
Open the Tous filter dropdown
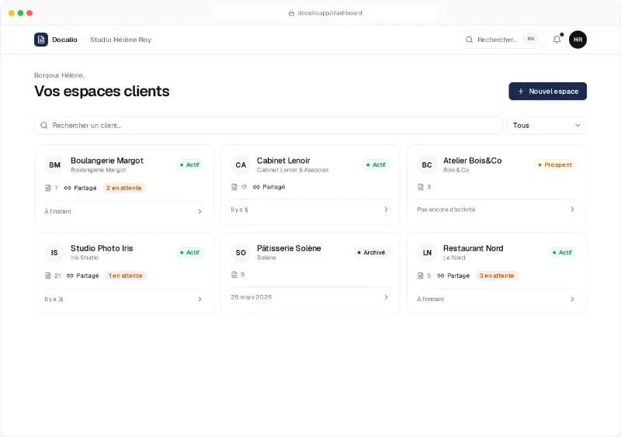click(546, 125)
